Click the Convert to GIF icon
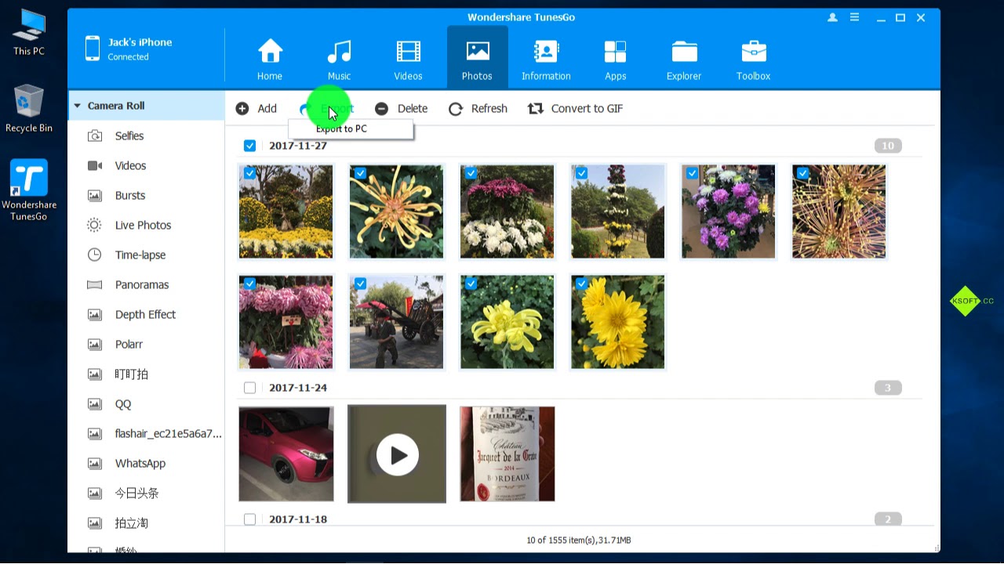Image resolution: width=1004 pixels, height=564 pixels. click(536, 109)
